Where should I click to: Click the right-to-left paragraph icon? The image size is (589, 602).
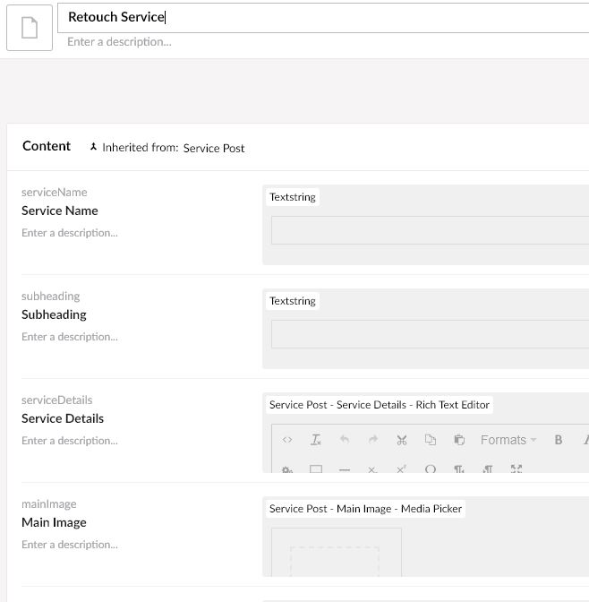coord(487,469)
